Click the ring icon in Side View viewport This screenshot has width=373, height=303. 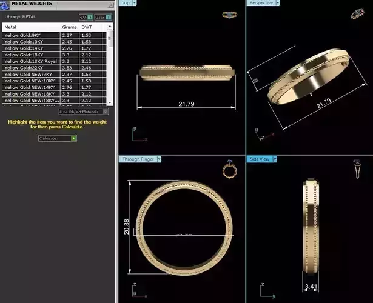(x=357, y=169)
